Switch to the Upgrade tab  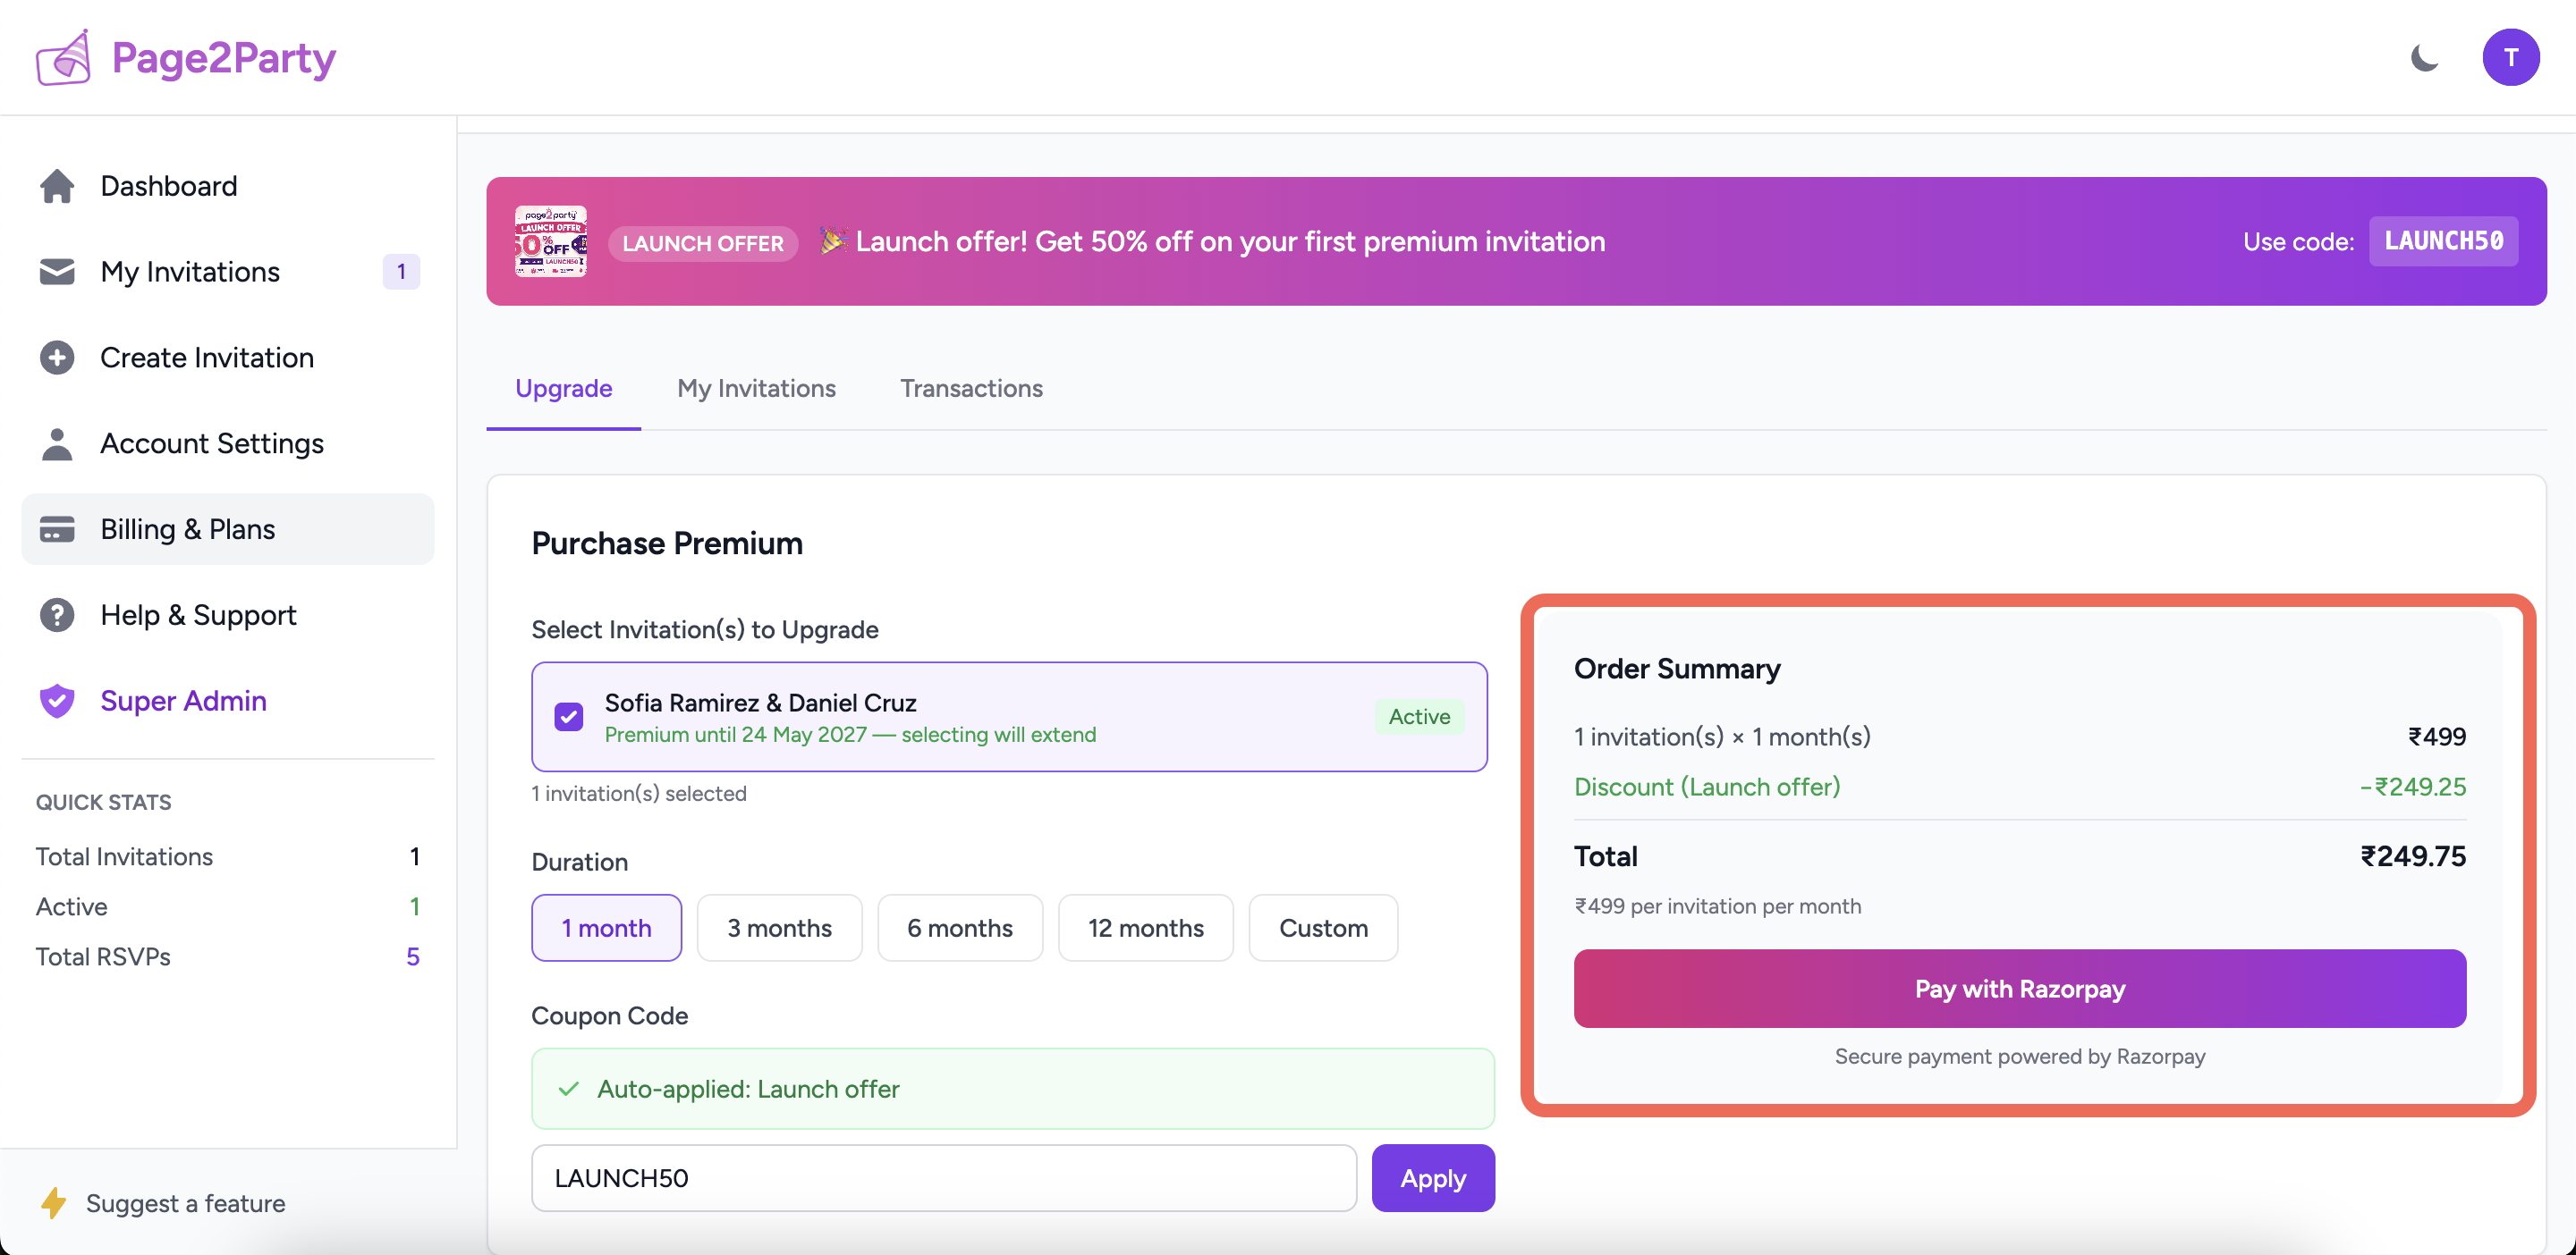tap(563, 389)
